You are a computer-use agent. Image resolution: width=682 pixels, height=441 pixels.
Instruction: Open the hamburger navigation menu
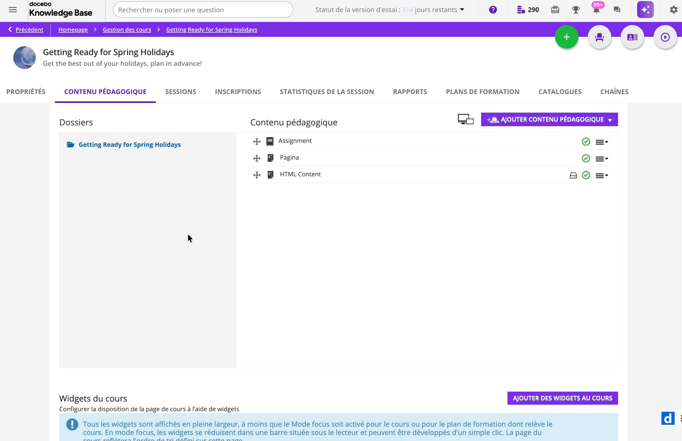pos(13,9)
